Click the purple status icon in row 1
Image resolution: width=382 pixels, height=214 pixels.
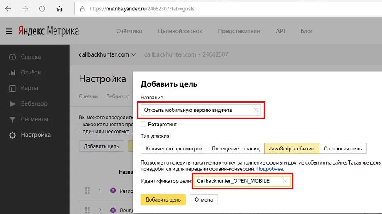tap(113, 191)
